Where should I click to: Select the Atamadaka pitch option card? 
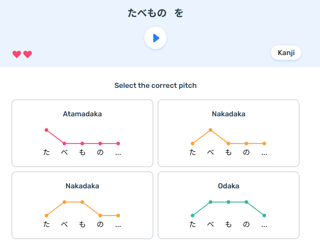tap(82, 133)
